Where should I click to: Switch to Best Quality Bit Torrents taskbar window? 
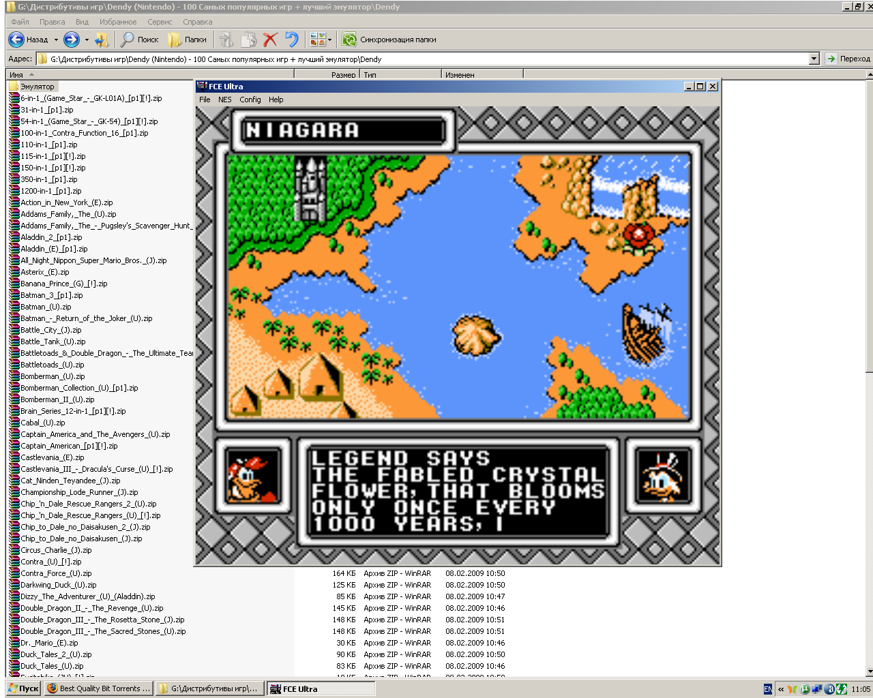99,689
